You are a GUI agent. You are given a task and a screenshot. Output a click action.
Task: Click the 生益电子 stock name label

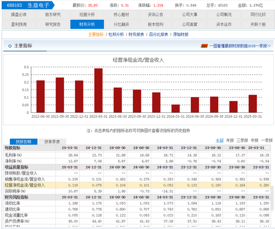tap(38, 5)
